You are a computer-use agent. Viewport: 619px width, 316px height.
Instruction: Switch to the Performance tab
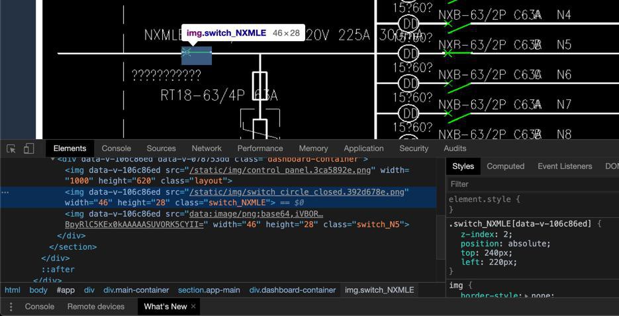click(x=260, y=148)
